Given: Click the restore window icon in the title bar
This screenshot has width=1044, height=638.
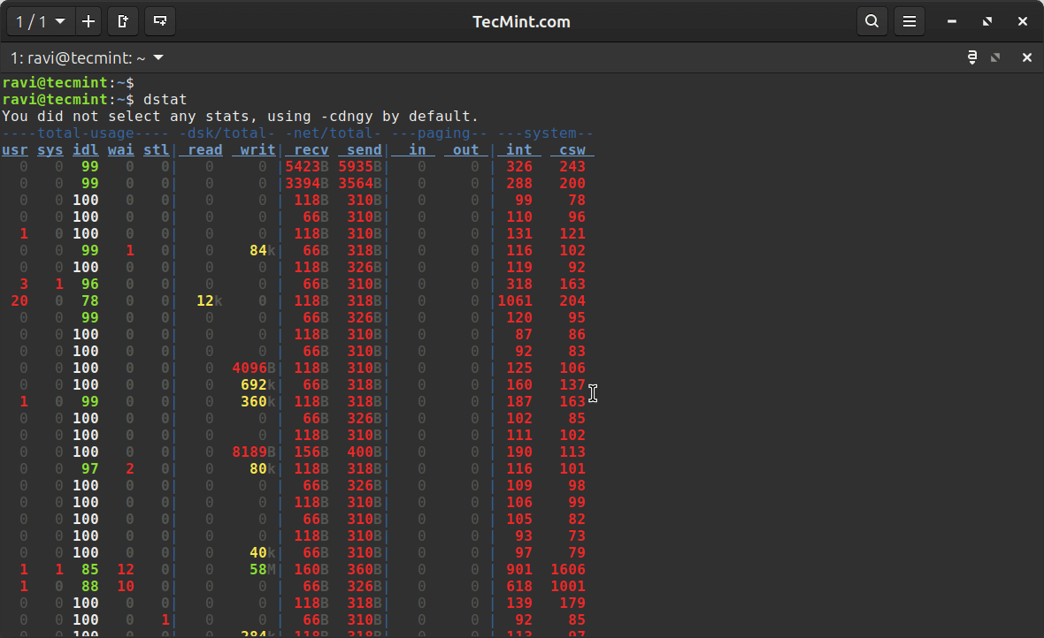Looking at the screenshot, I should pyautogui.click(x=986, y=21).
